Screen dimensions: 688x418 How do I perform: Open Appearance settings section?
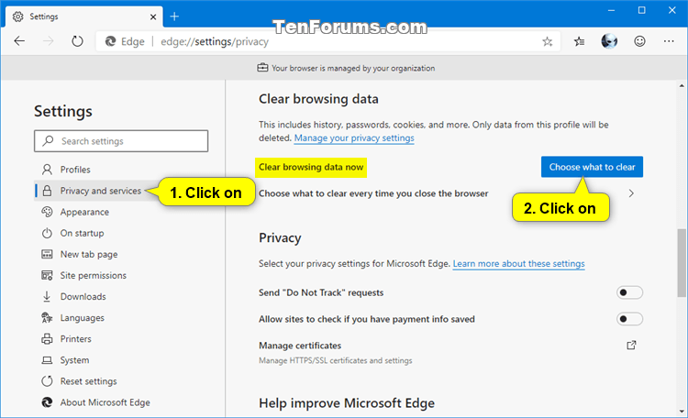[84, 212]
